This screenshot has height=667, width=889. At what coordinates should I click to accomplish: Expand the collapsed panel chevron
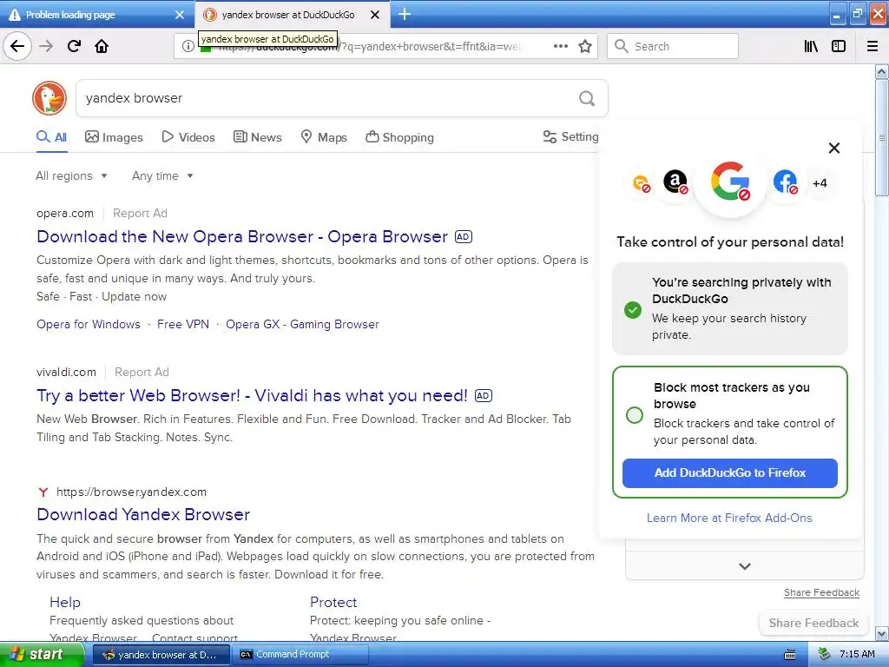click(x=745, y=566)
